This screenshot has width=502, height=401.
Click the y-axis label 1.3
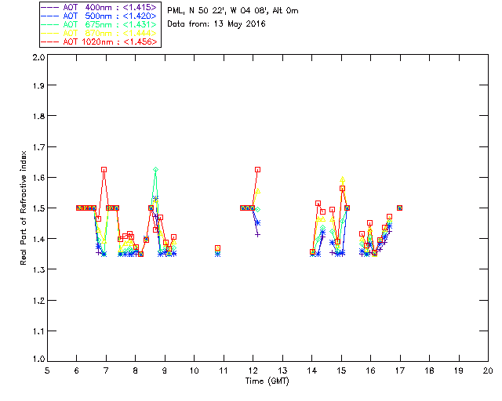pos(38,269)
